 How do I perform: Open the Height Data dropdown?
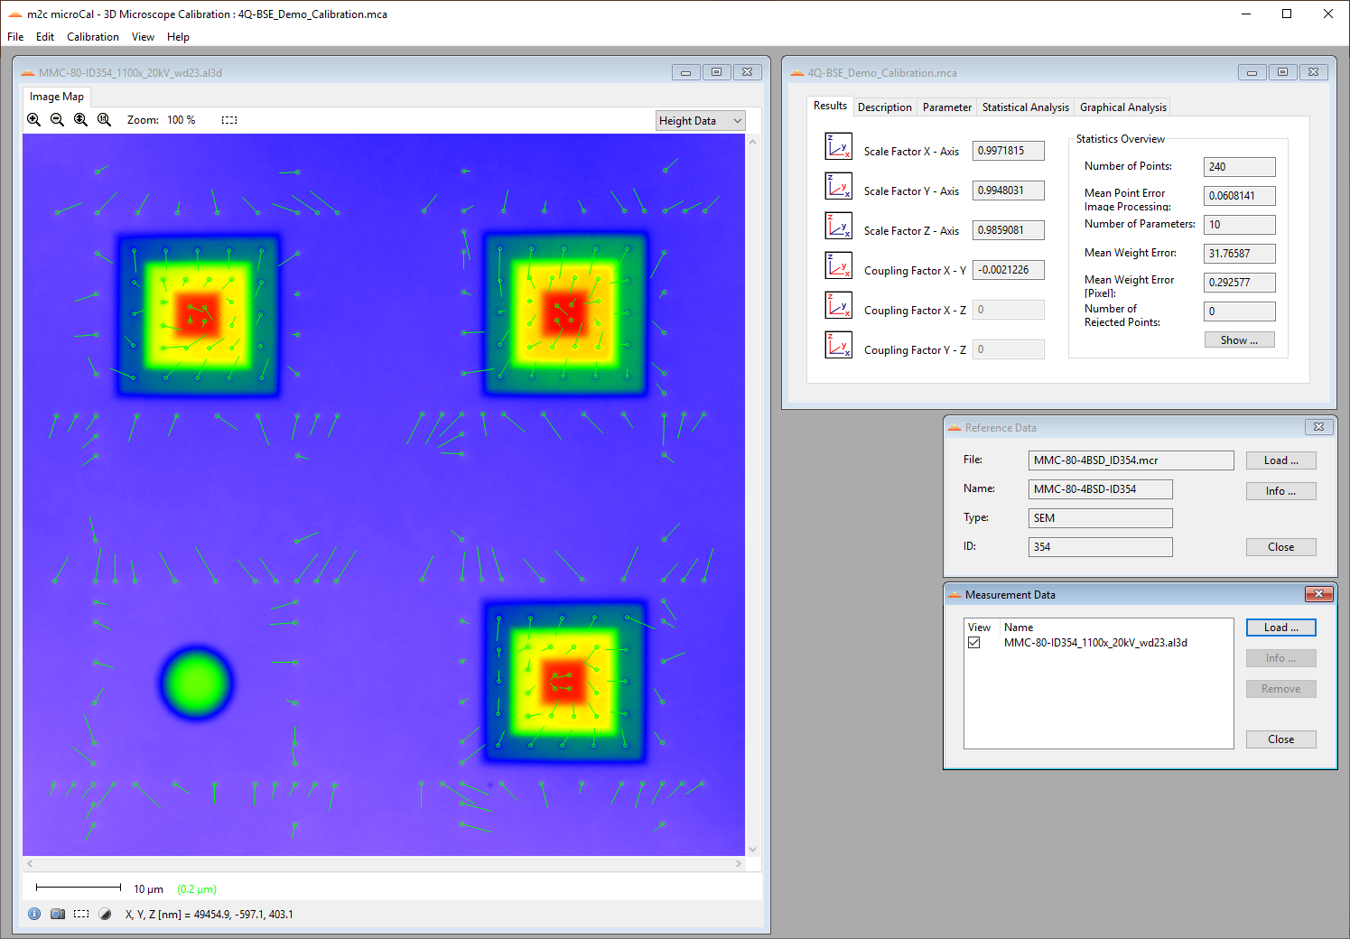tap(700, 121)
